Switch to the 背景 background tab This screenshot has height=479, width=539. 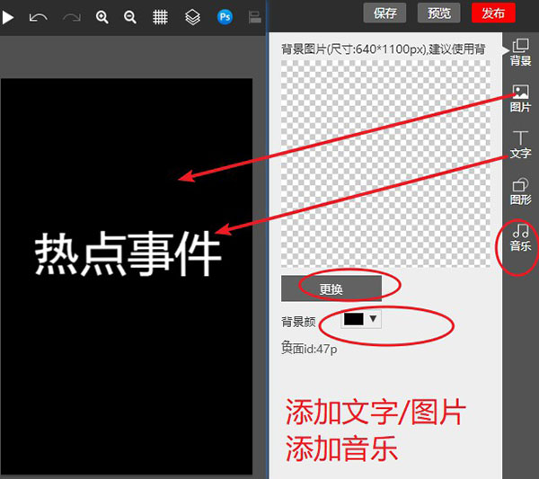pos(520,52)
